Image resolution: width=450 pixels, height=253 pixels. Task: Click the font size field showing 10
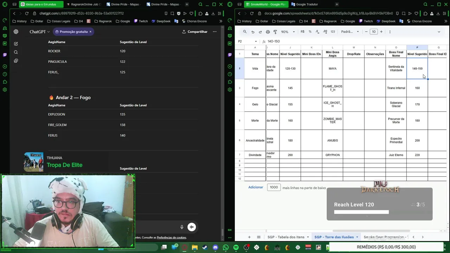point(374,32)
